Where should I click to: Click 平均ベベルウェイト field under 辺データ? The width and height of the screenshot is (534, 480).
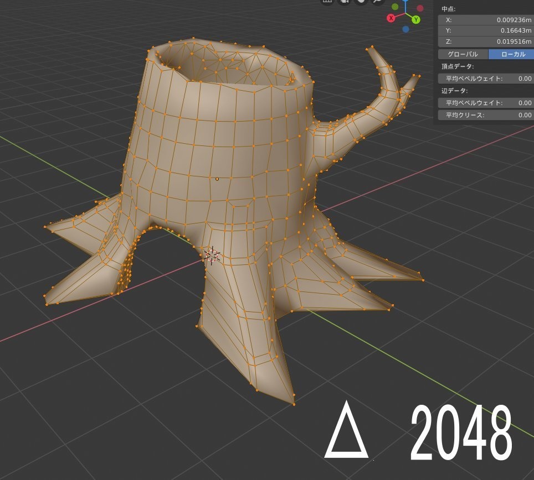(486, 103)
